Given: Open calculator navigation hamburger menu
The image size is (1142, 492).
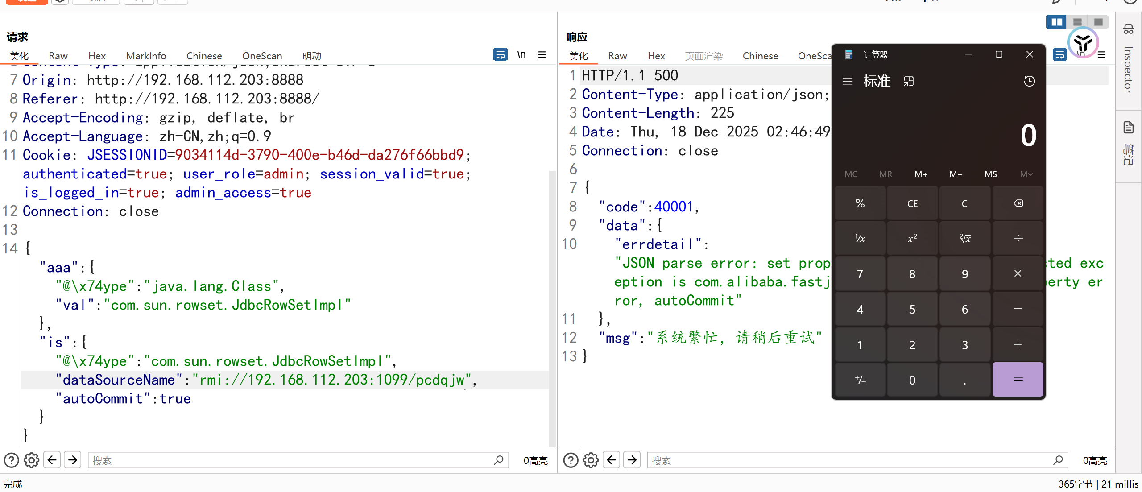Looking at the screenshot, I should (847, 81).
